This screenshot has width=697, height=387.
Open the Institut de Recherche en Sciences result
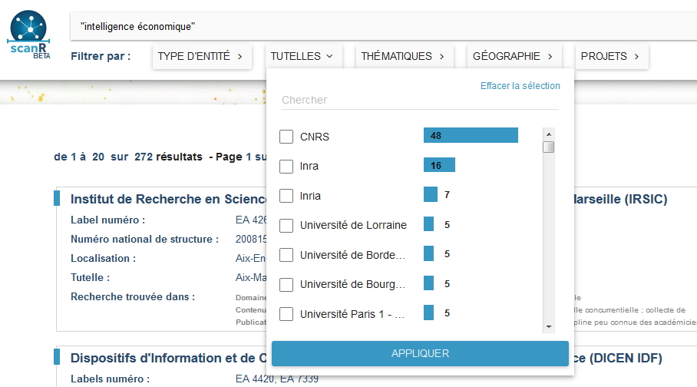coord(168,200)
